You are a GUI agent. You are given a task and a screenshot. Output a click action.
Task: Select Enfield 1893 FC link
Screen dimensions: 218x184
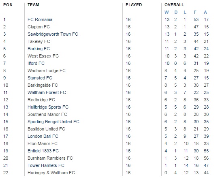(43, 151)
